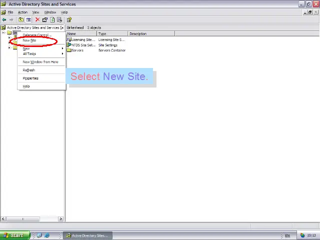The image size is (320, 240).
Task: Click the Up One Level folder icon
Action: [21, 20]
